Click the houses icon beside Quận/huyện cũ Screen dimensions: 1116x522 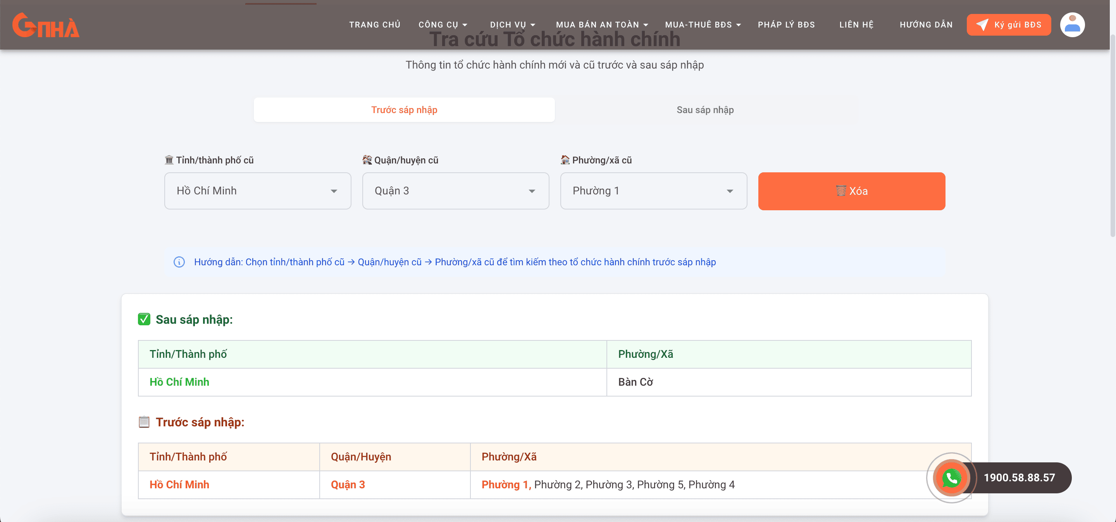point(367,160)
